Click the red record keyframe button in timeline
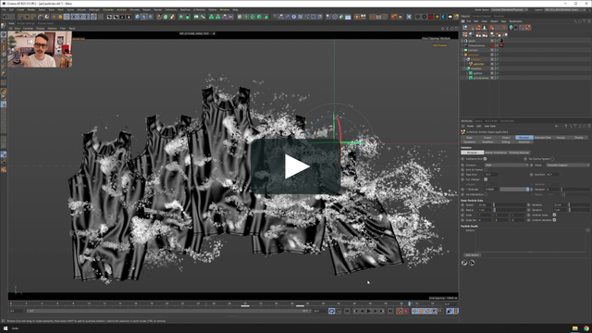Image resolution: width=592 pixels, height=333 pixels. click(x=399, y=311)
